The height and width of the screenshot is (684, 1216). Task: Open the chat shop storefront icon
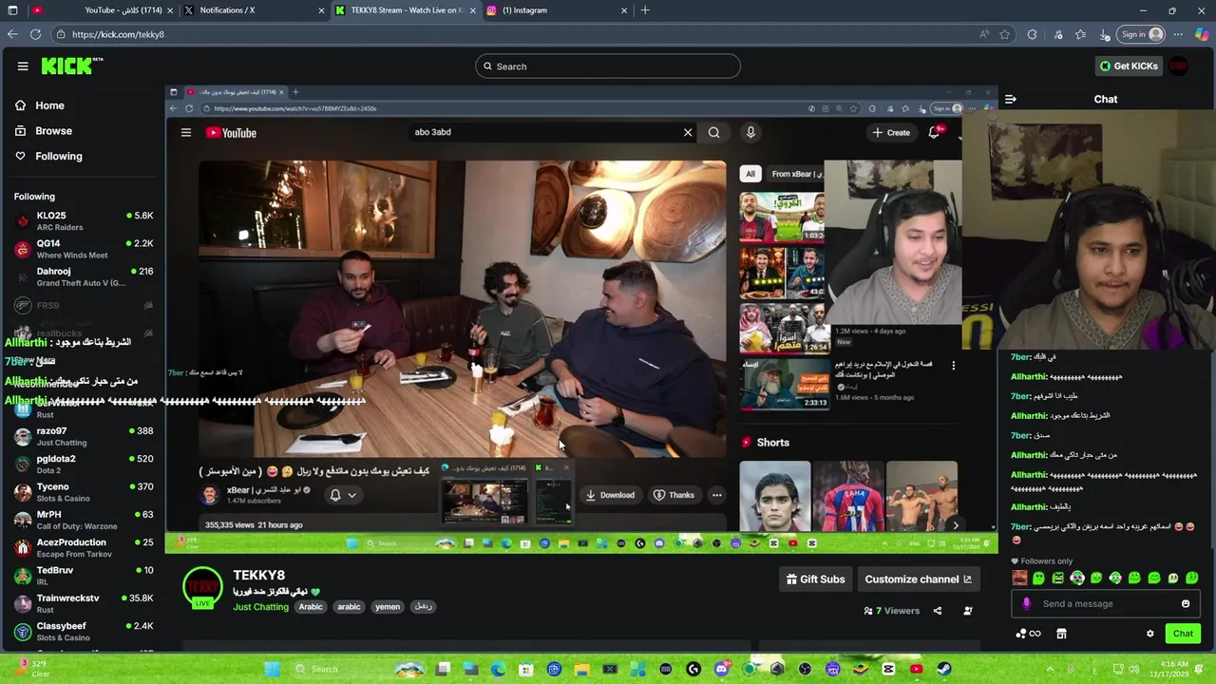pos(1061,634)
